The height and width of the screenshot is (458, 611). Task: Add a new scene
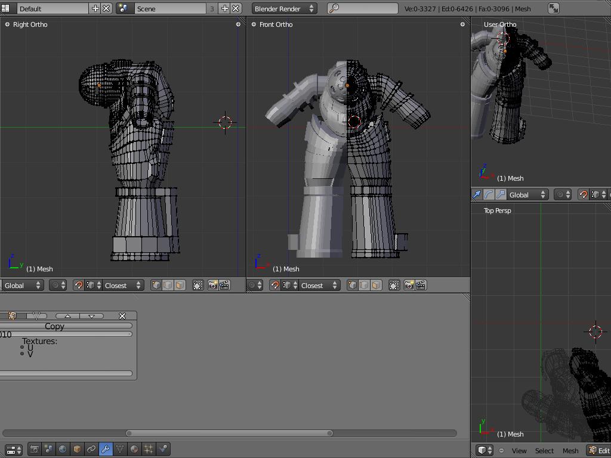[225, 8]
